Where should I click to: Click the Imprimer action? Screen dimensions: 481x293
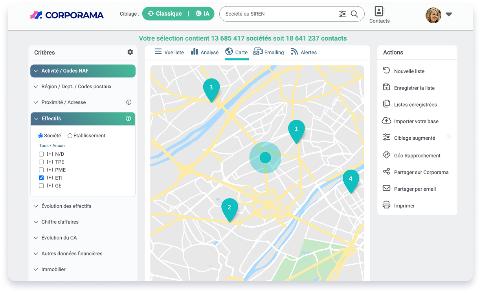pos(404,206)
